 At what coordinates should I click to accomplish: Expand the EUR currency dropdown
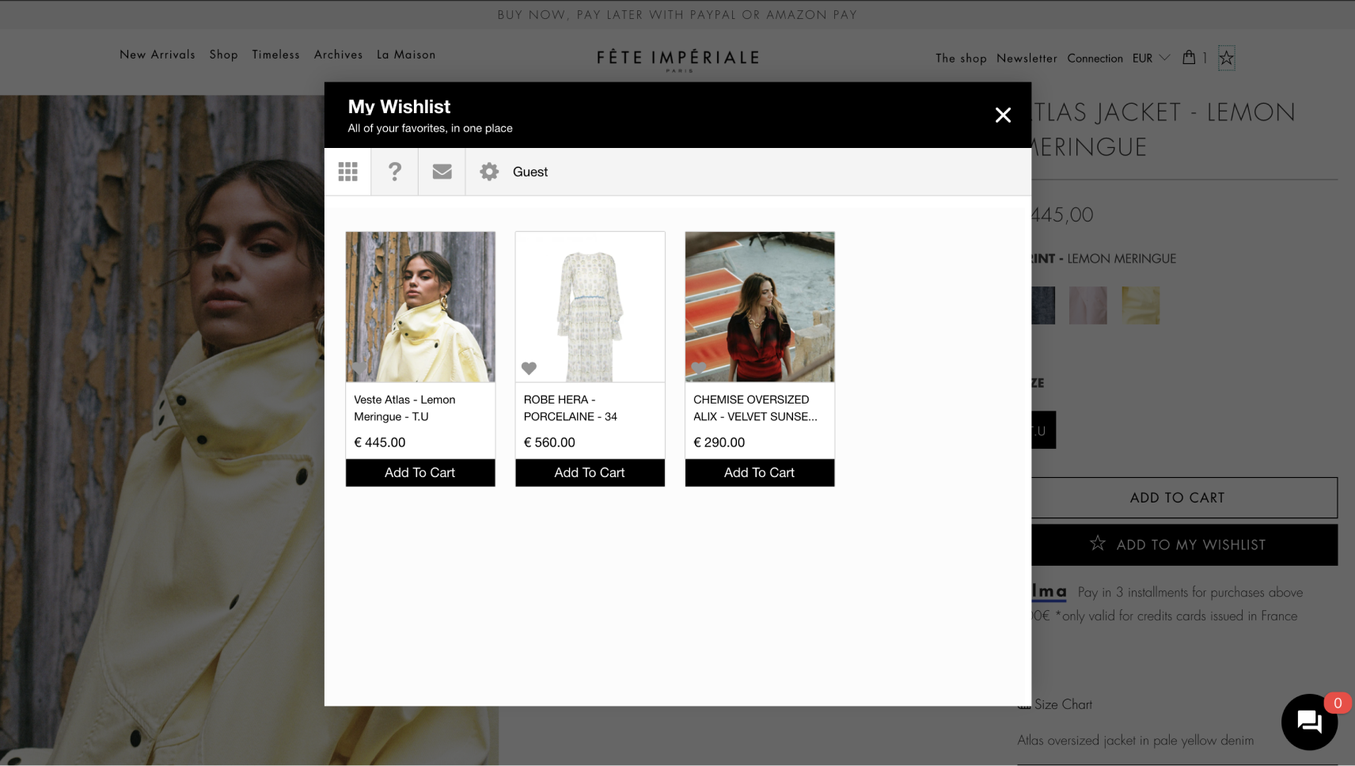click(1151, 58)
